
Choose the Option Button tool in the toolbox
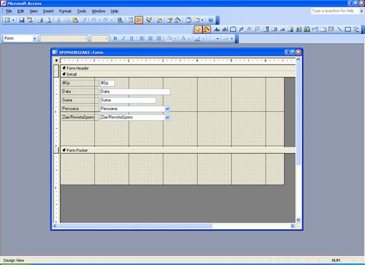[x=250, y=29]
